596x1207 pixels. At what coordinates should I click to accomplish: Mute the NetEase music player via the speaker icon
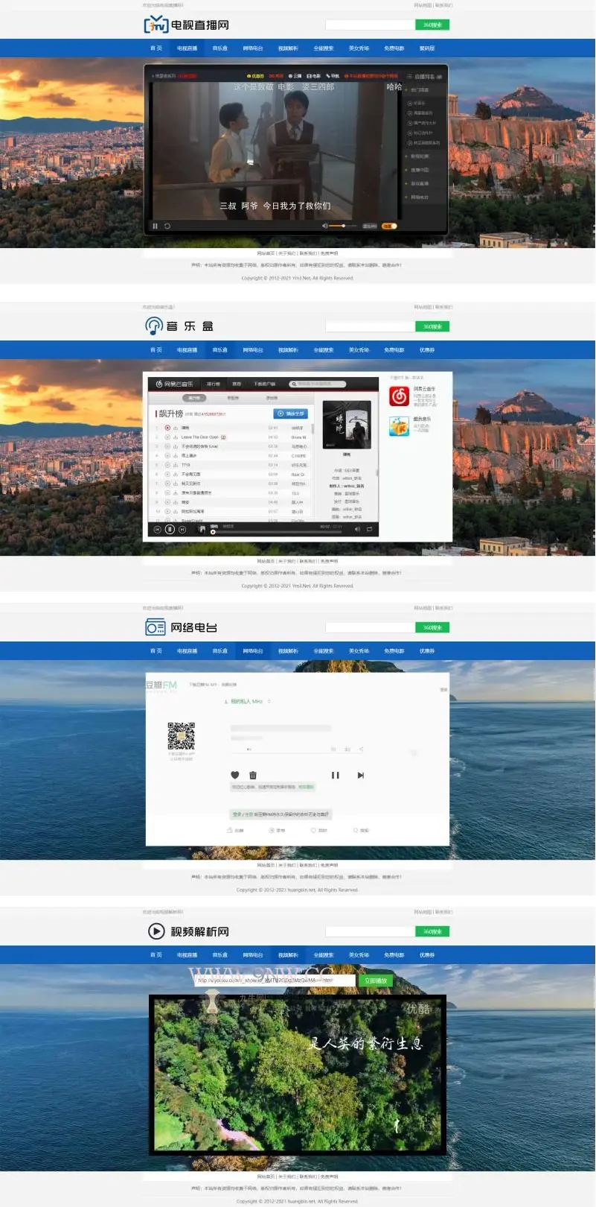pyautogui.click(x=357, y=529)
